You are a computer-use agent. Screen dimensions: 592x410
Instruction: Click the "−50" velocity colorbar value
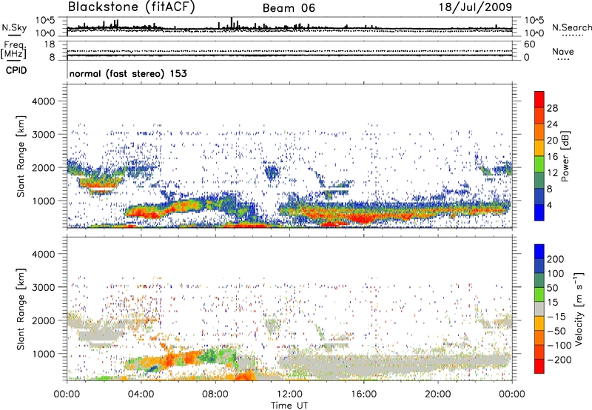click(x=556, y=331)
